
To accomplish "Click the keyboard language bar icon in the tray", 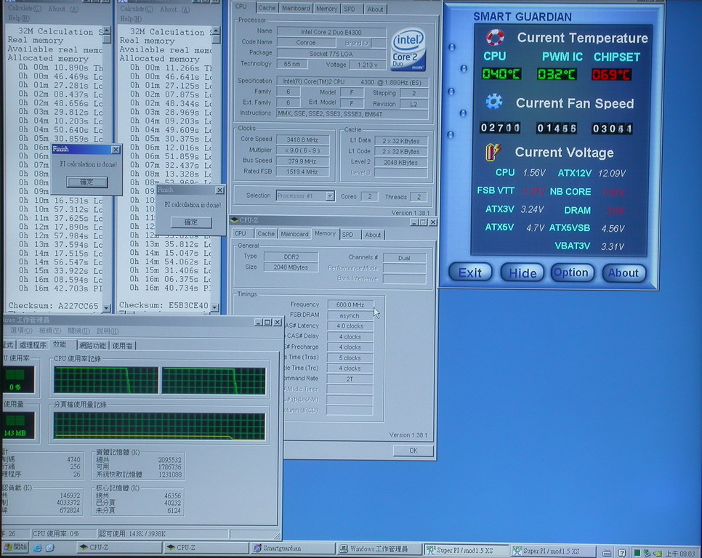I will (607, 553).
